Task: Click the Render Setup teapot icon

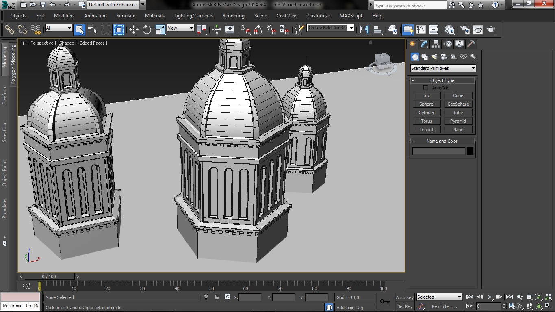Action: [465, 29]
